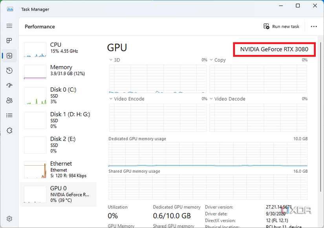Open Task Manager settings gear

coord(9,219)
